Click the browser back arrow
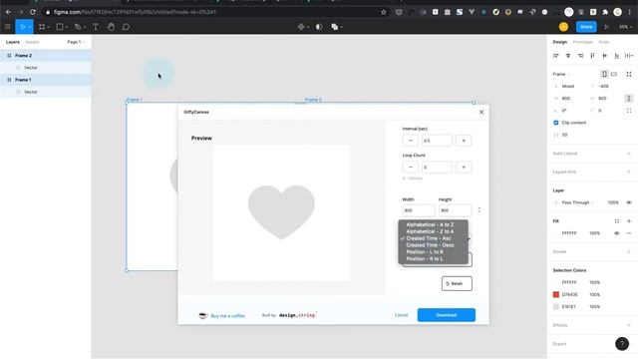 click(8, 12)
